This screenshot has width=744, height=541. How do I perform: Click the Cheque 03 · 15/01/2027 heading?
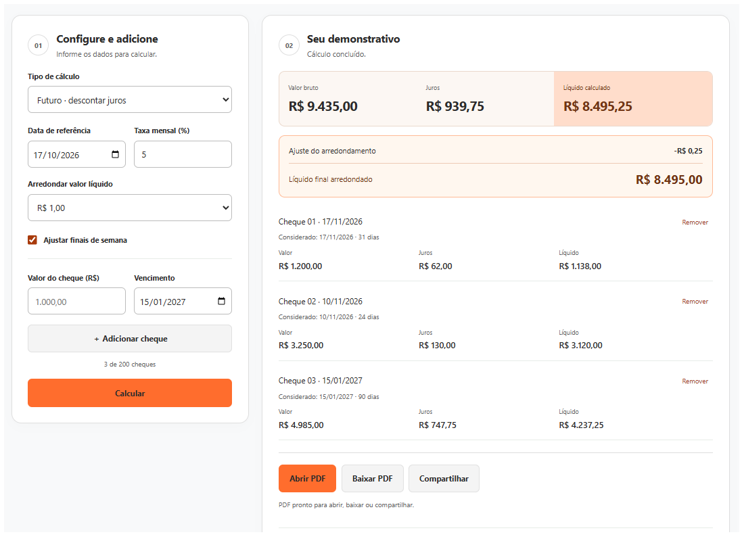click(321, 381)
